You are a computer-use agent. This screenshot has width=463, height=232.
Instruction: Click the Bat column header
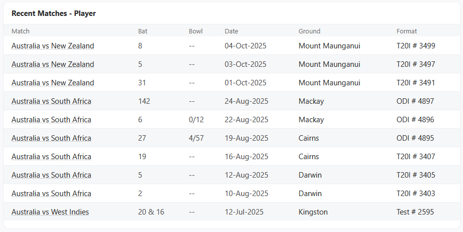143,31
